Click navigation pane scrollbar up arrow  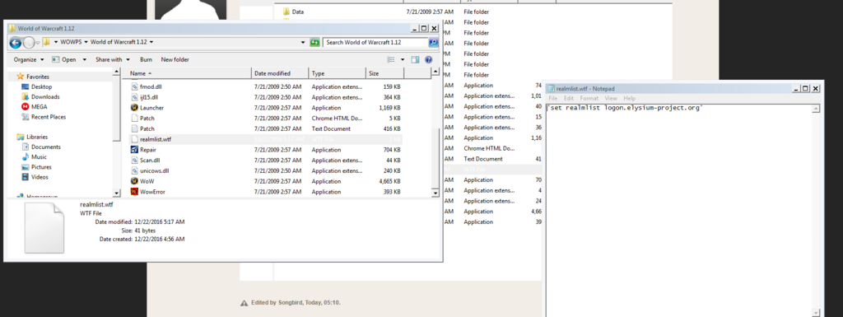pos(117,72)
